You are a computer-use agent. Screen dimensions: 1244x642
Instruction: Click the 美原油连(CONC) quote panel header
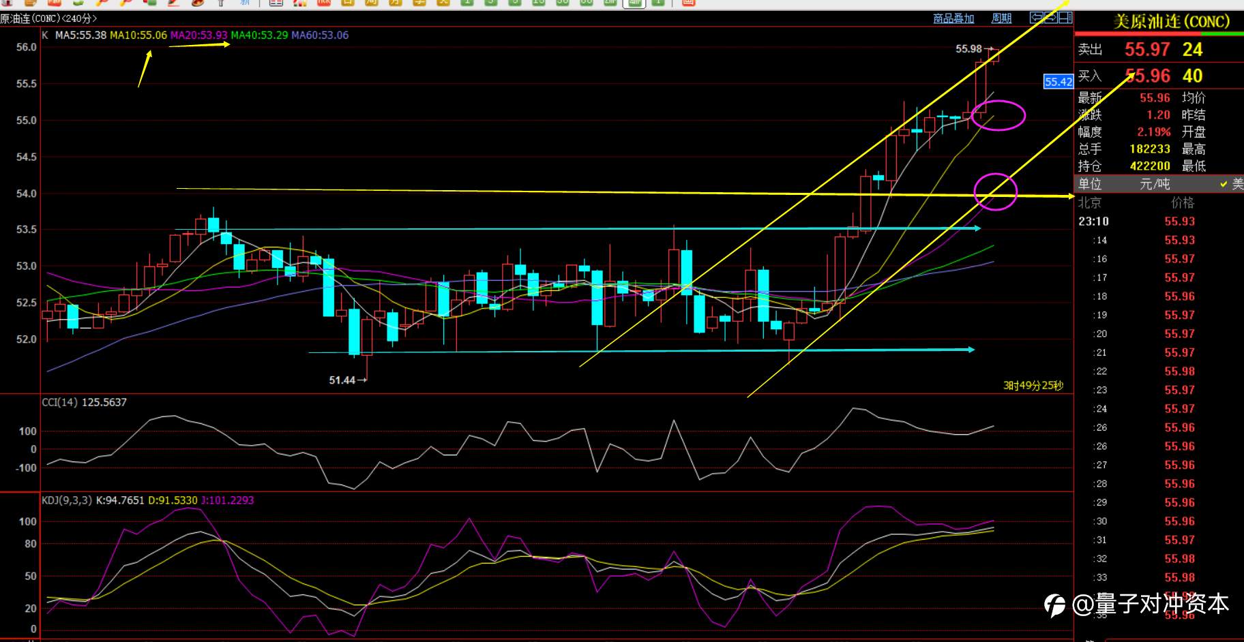1171,22
